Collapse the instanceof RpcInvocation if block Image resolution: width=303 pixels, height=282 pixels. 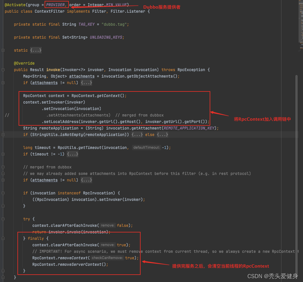point(3,193)
